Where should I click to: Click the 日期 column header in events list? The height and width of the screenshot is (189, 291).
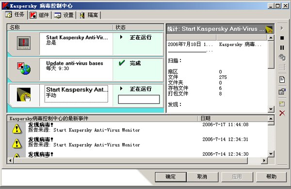(233, 118)
